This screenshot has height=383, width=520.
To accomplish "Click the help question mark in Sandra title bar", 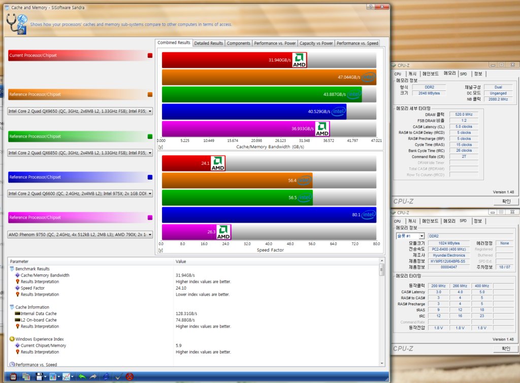I will tap(371, 7).
